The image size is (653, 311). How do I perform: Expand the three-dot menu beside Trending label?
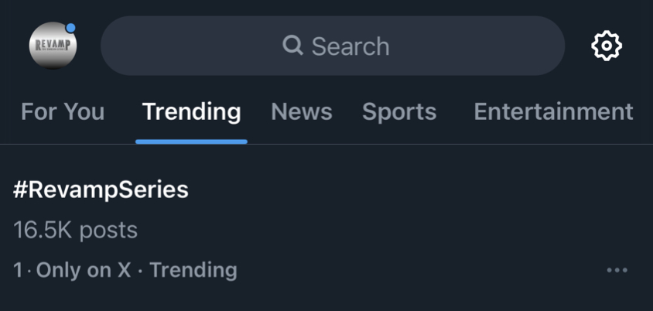tap(617, 270)
